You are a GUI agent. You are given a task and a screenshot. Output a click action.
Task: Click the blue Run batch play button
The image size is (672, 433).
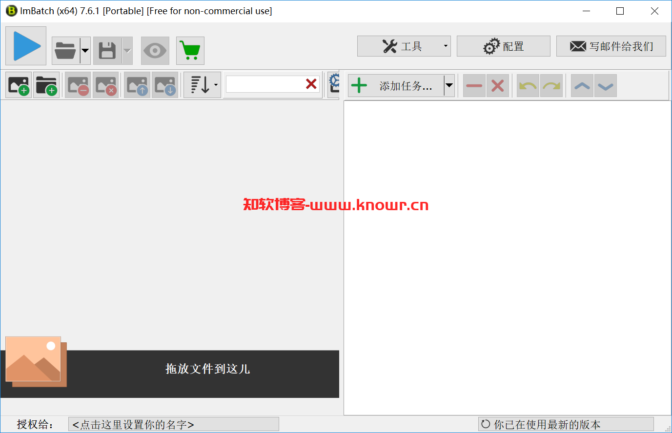(x=26, y=46)
